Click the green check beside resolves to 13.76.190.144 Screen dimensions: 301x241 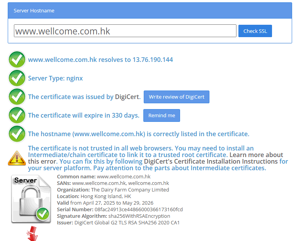coord(17,60)
